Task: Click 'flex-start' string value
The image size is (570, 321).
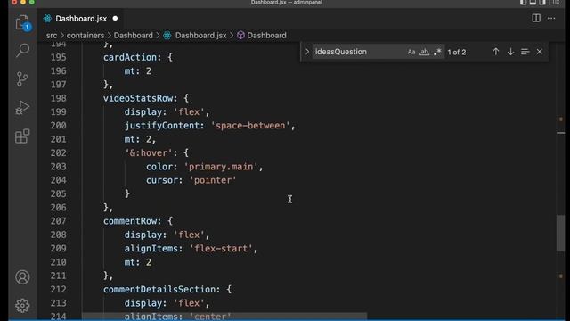Action: tap(221, 249)
